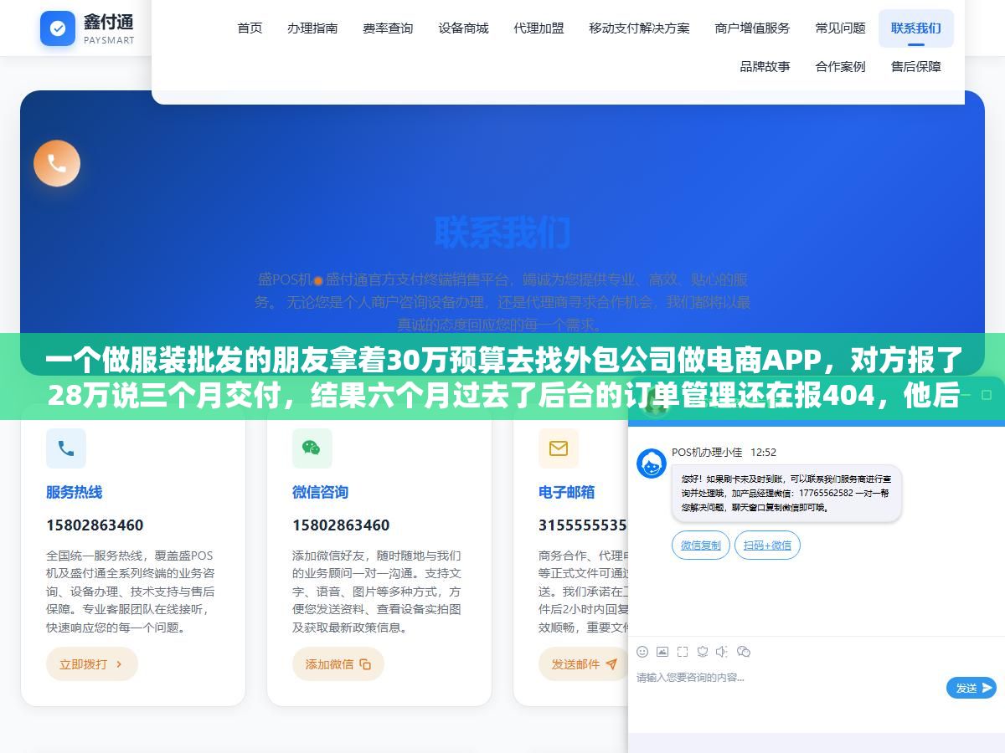Click the 鑫付通 brand name text
Viewport: 1005px width, 753px height.
click(x=108, y=21)
